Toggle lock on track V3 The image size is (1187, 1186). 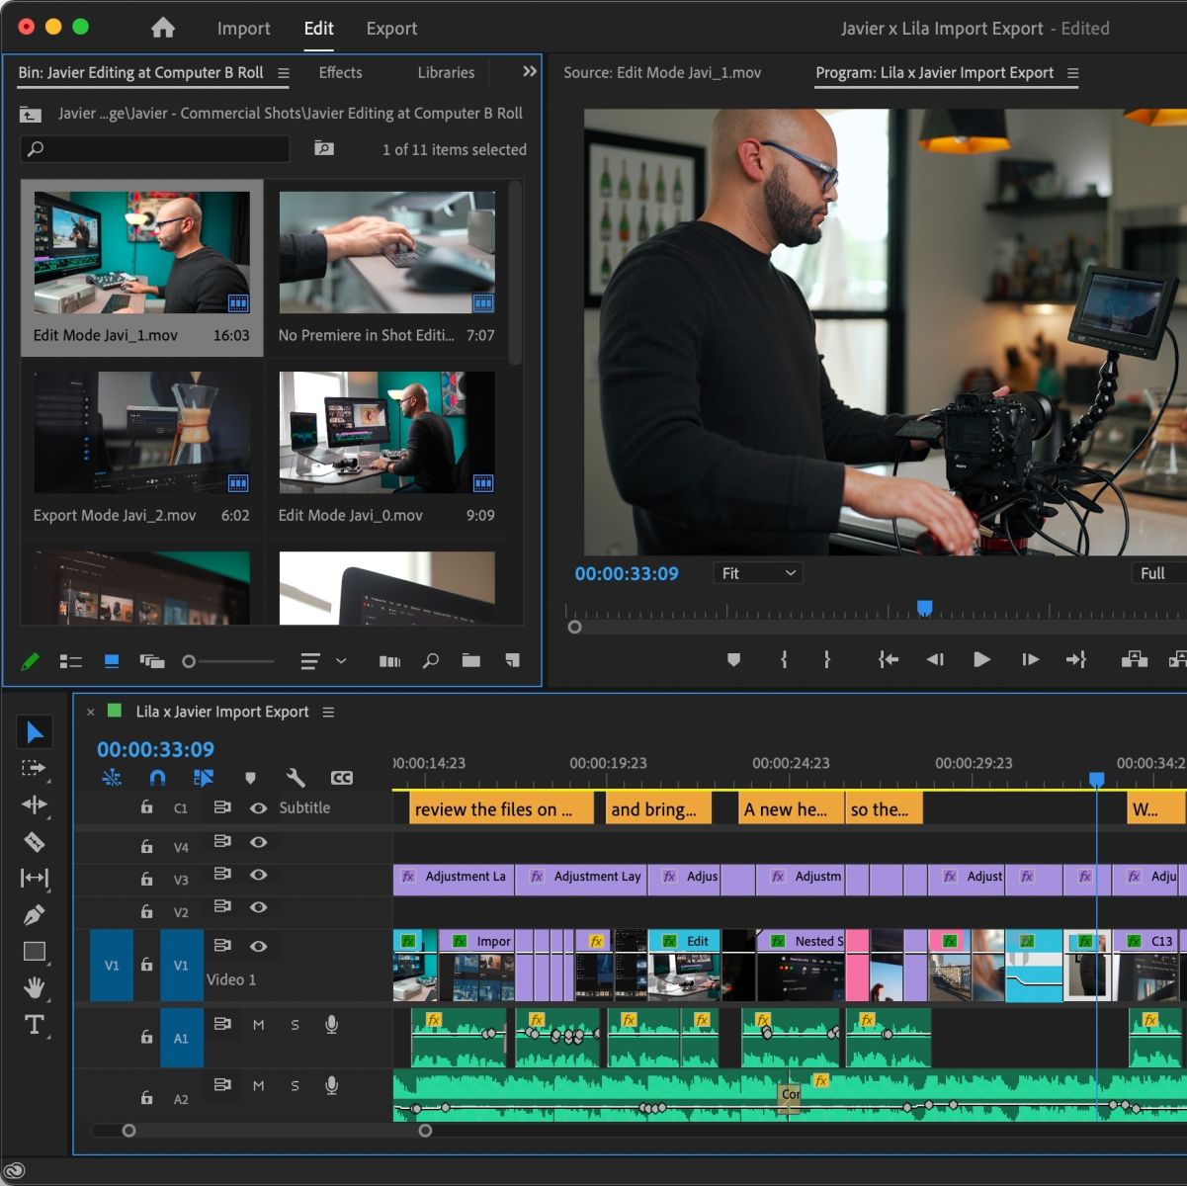pos(146,879)
